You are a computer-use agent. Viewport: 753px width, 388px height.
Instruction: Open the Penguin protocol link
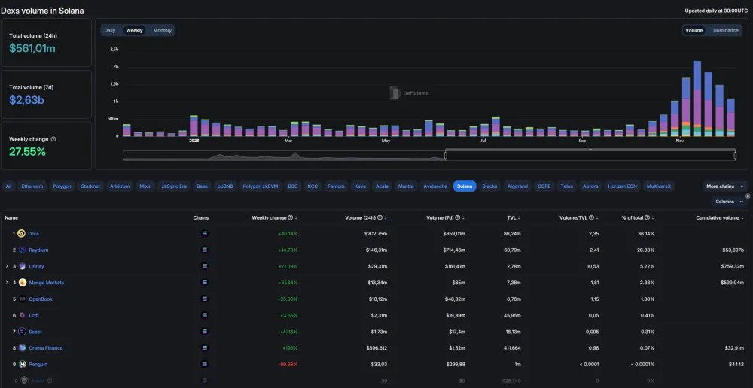pyautogui.click(x=38, y=364)
